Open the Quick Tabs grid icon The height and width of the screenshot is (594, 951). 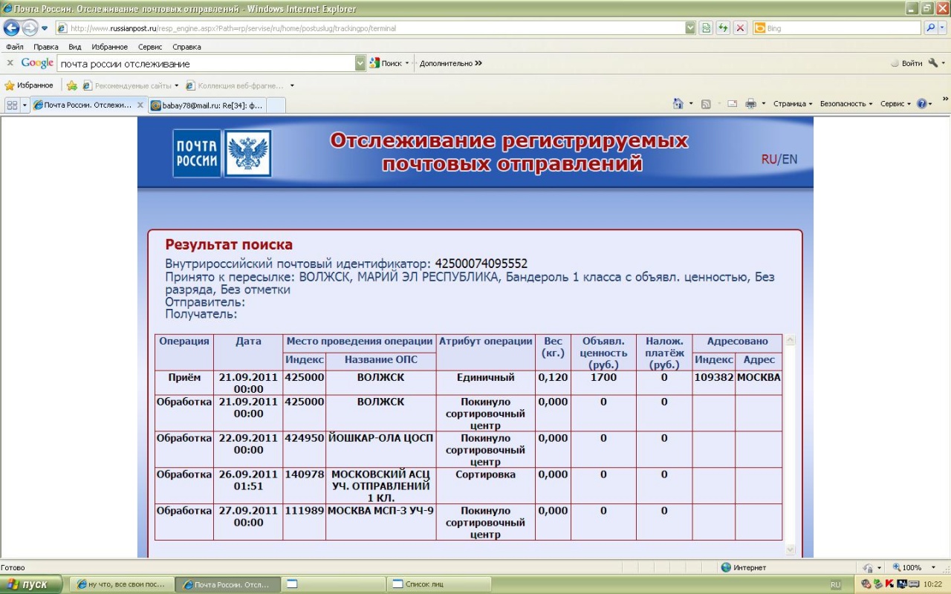click(12, 105)
